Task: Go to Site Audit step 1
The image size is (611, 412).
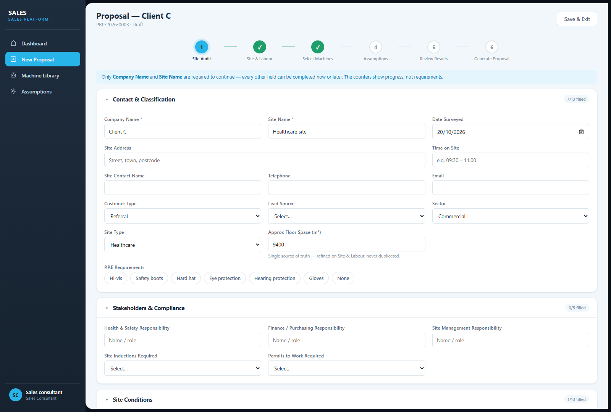Action: (202, 47)
